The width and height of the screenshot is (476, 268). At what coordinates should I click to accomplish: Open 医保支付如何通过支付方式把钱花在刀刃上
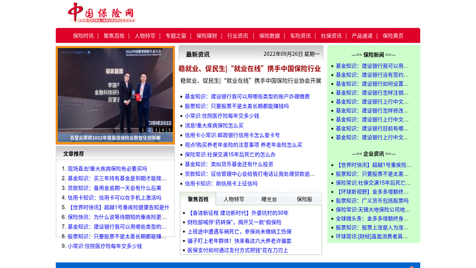[x=237, y=250]
